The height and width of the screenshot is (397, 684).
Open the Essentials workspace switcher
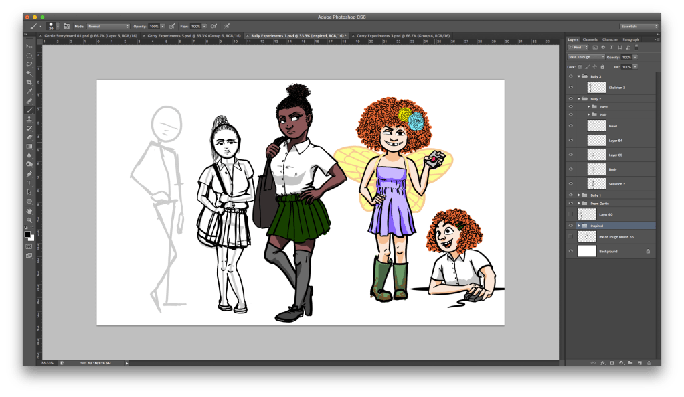pyautogui.click(x=638, y=26)
